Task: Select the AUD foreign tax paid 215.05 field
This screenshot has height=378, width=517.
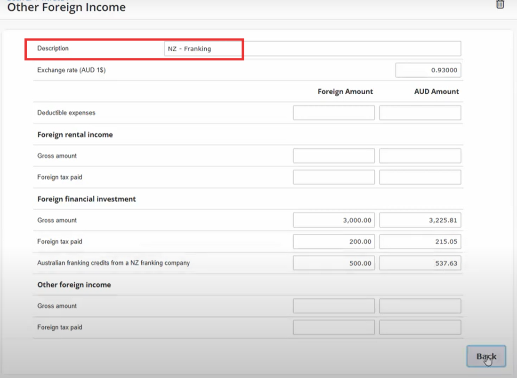Action: [420, 242]
